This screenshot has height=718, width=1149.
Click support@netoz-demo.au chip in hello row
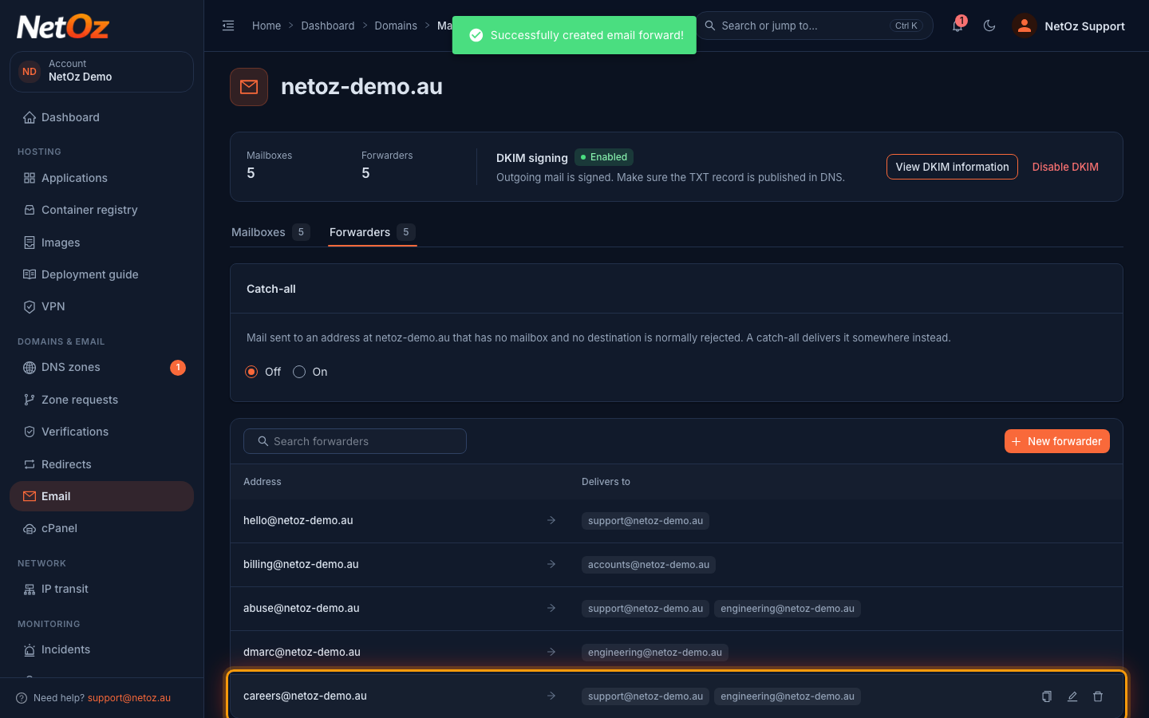pyautogui.click(x=646, y=521)
